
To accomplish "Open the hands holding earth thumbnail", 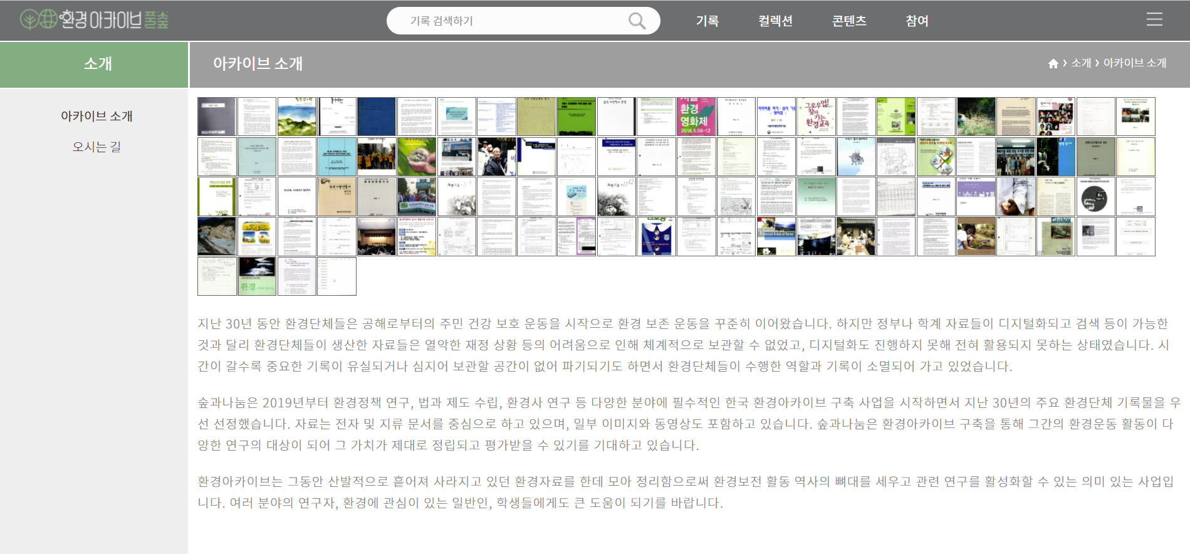I will pos(417,157).
